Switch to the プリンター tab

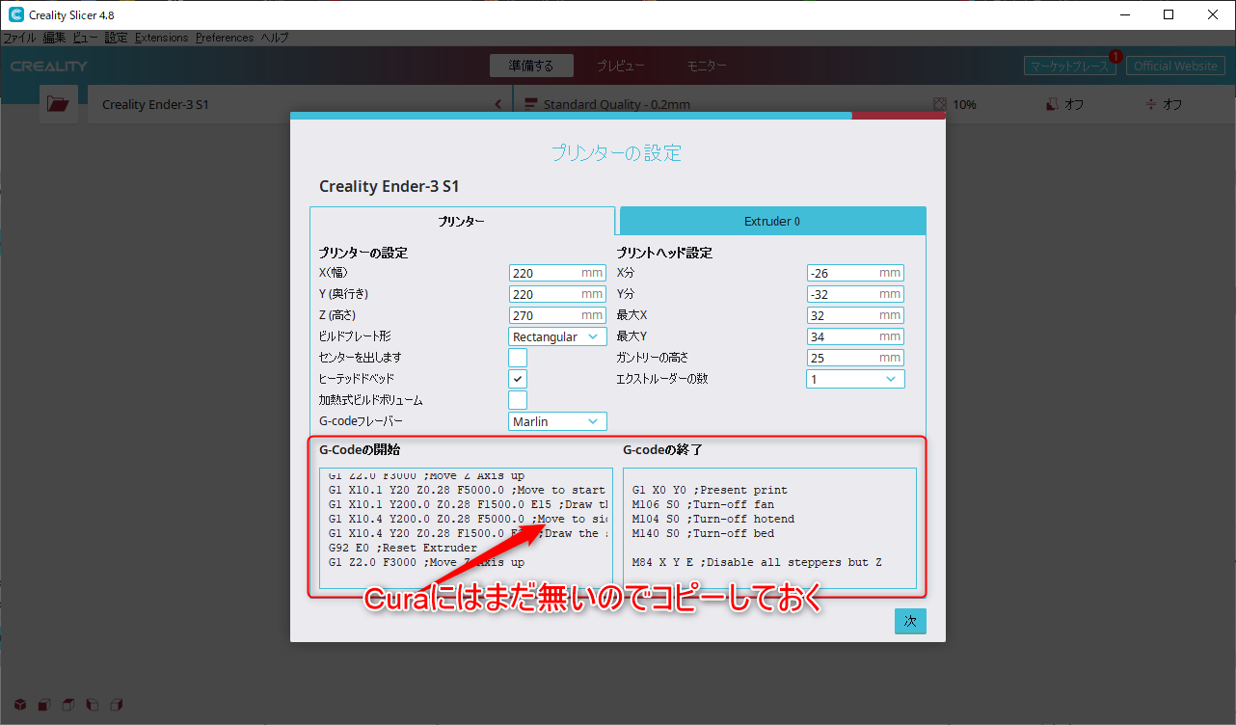462,221
